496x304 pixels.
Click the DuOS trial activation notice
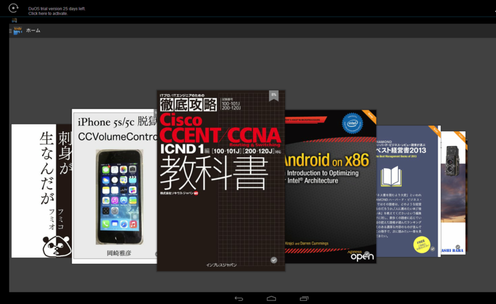(57, 11)
